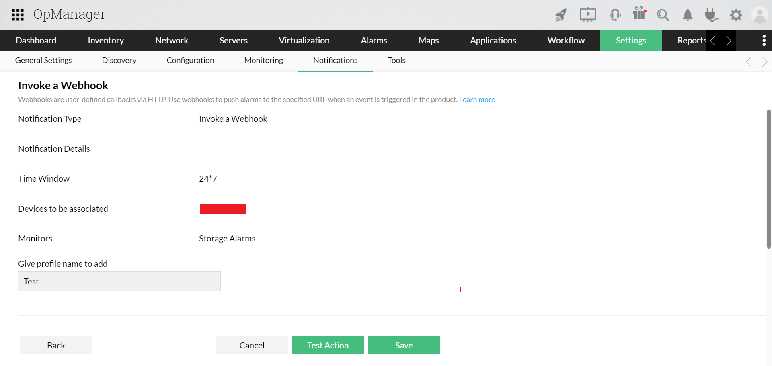The width and height of the screenshot is (772, 366).
Task: Open integrations via the plug icon
Action: point(711,15)
